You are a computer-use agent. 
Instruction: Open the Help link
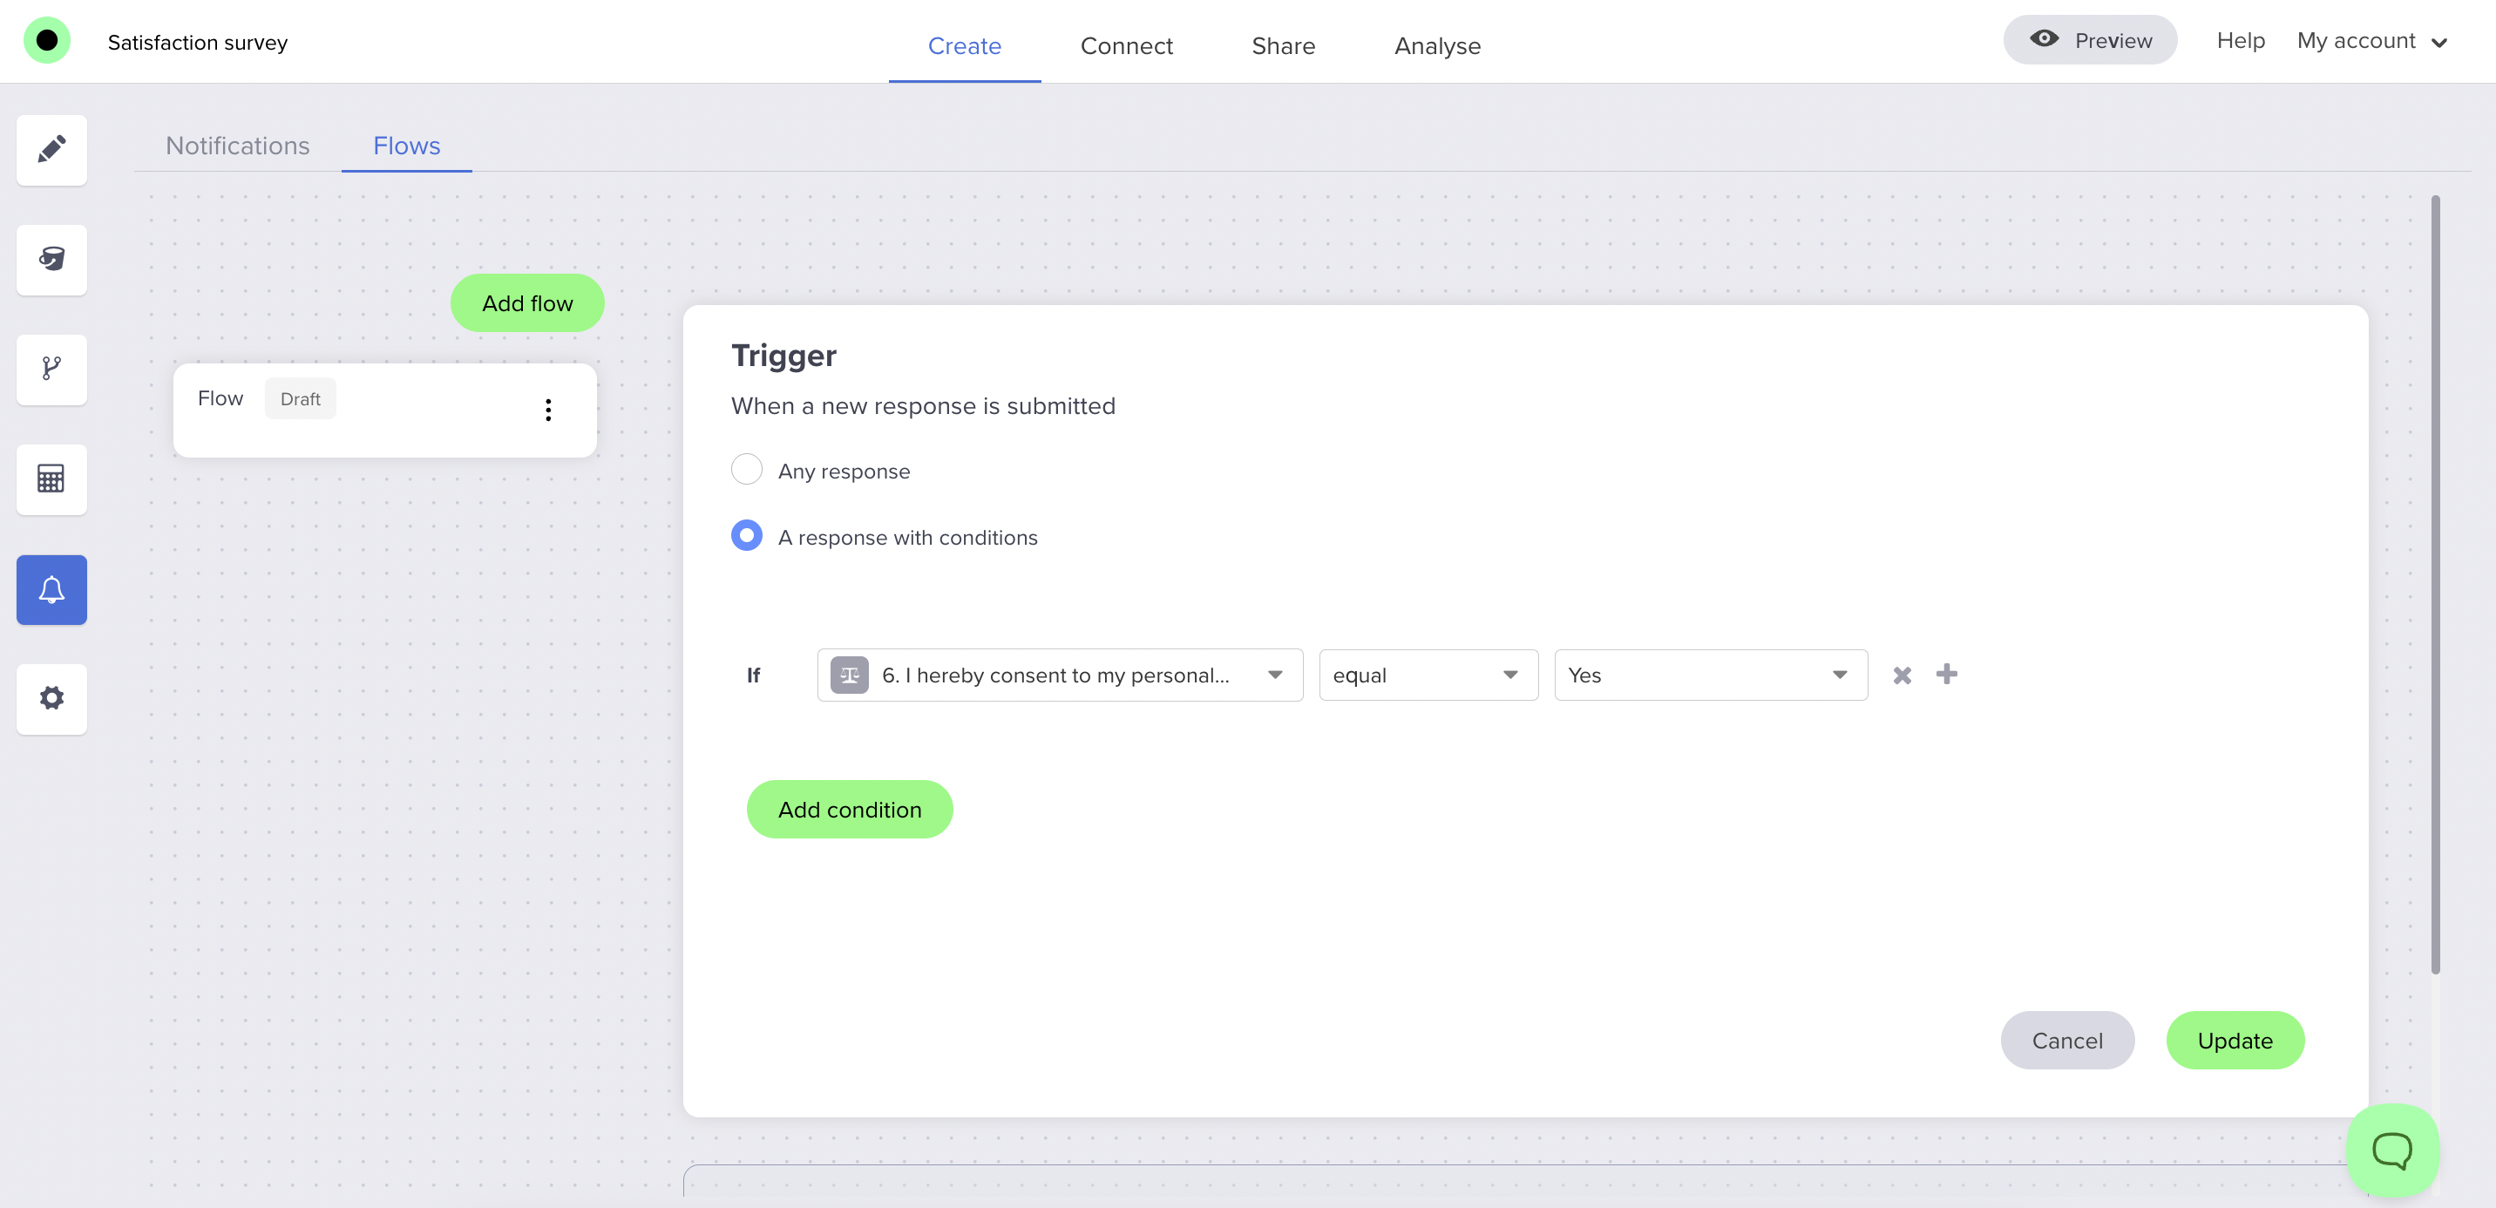click(x=2240, y=40)
